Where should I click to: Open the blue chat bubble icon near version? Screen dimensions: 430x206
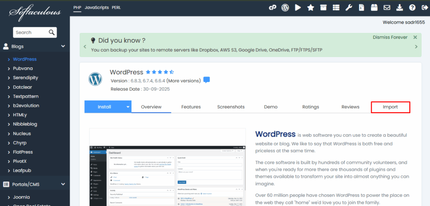207,80
